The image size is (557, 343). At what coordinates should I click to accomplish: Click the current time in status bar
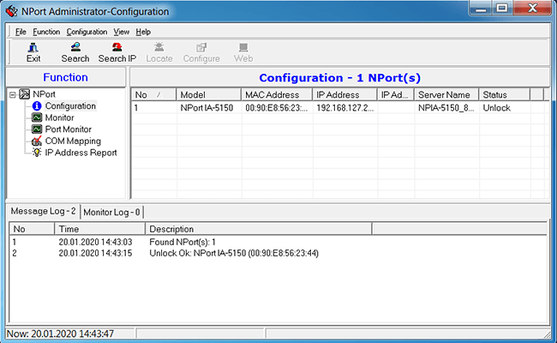click(60, 334)
